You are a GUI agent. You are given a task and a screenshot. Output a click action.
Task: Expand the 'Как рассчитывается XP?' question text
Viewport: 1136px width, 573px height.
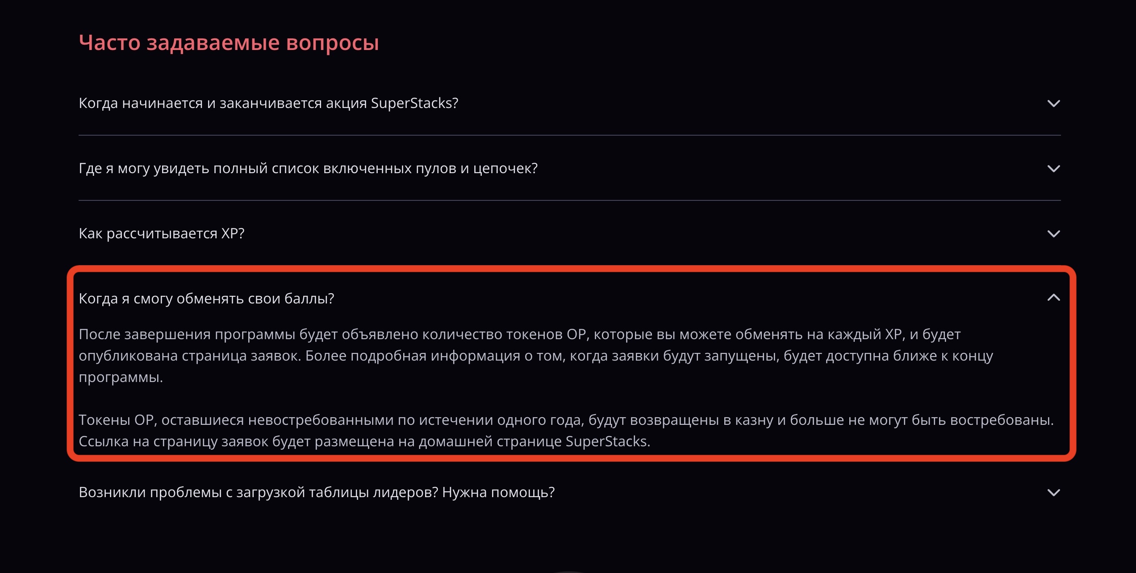pos(162,233)
